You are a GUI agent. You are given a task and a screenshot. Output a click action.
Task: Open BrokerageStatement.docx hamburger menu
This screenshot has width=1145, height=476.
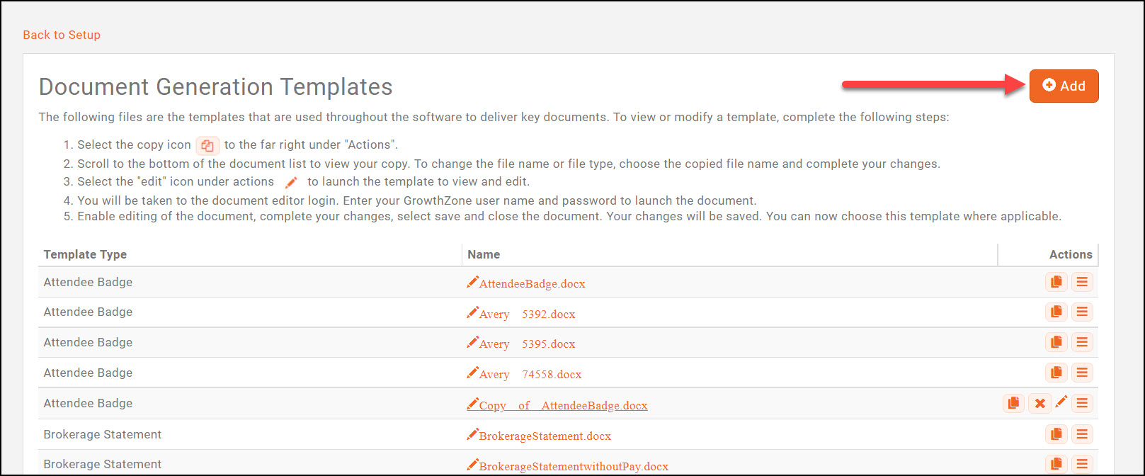coord(1081,434)
